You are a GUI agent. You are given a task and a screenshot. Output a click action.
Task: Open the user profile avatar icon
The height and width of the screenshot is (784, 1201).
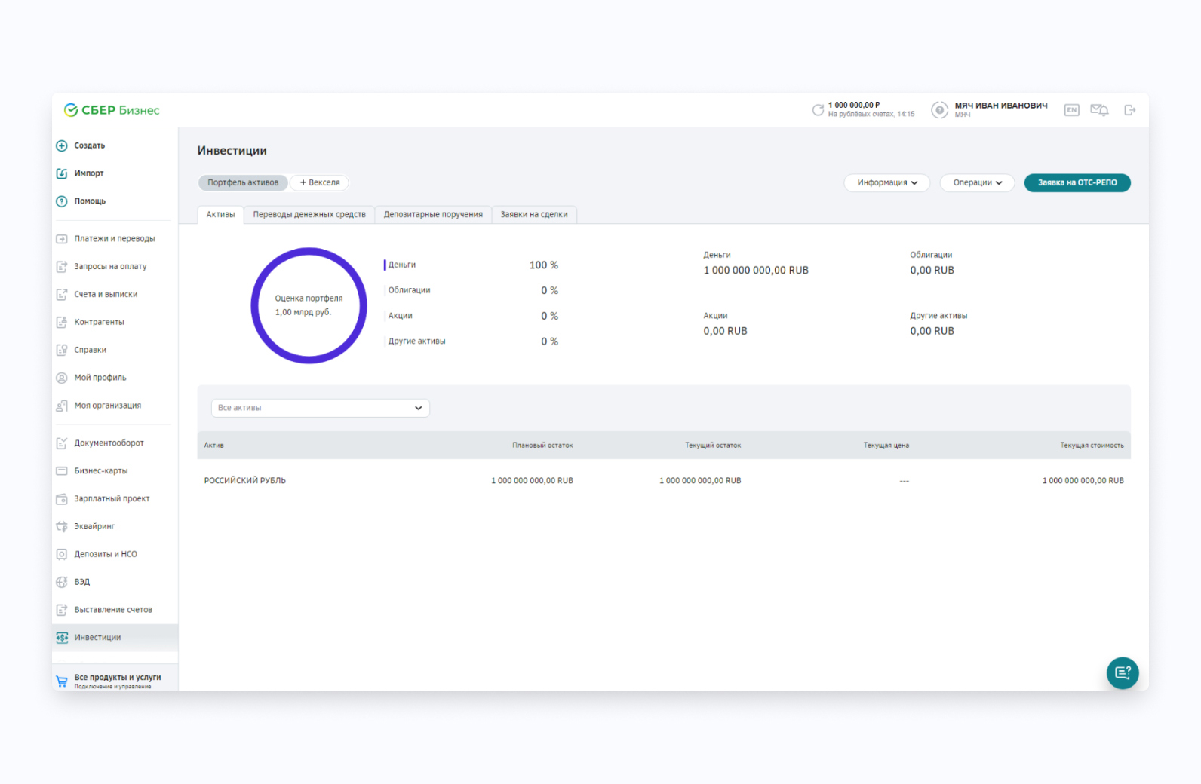(939, 110)
